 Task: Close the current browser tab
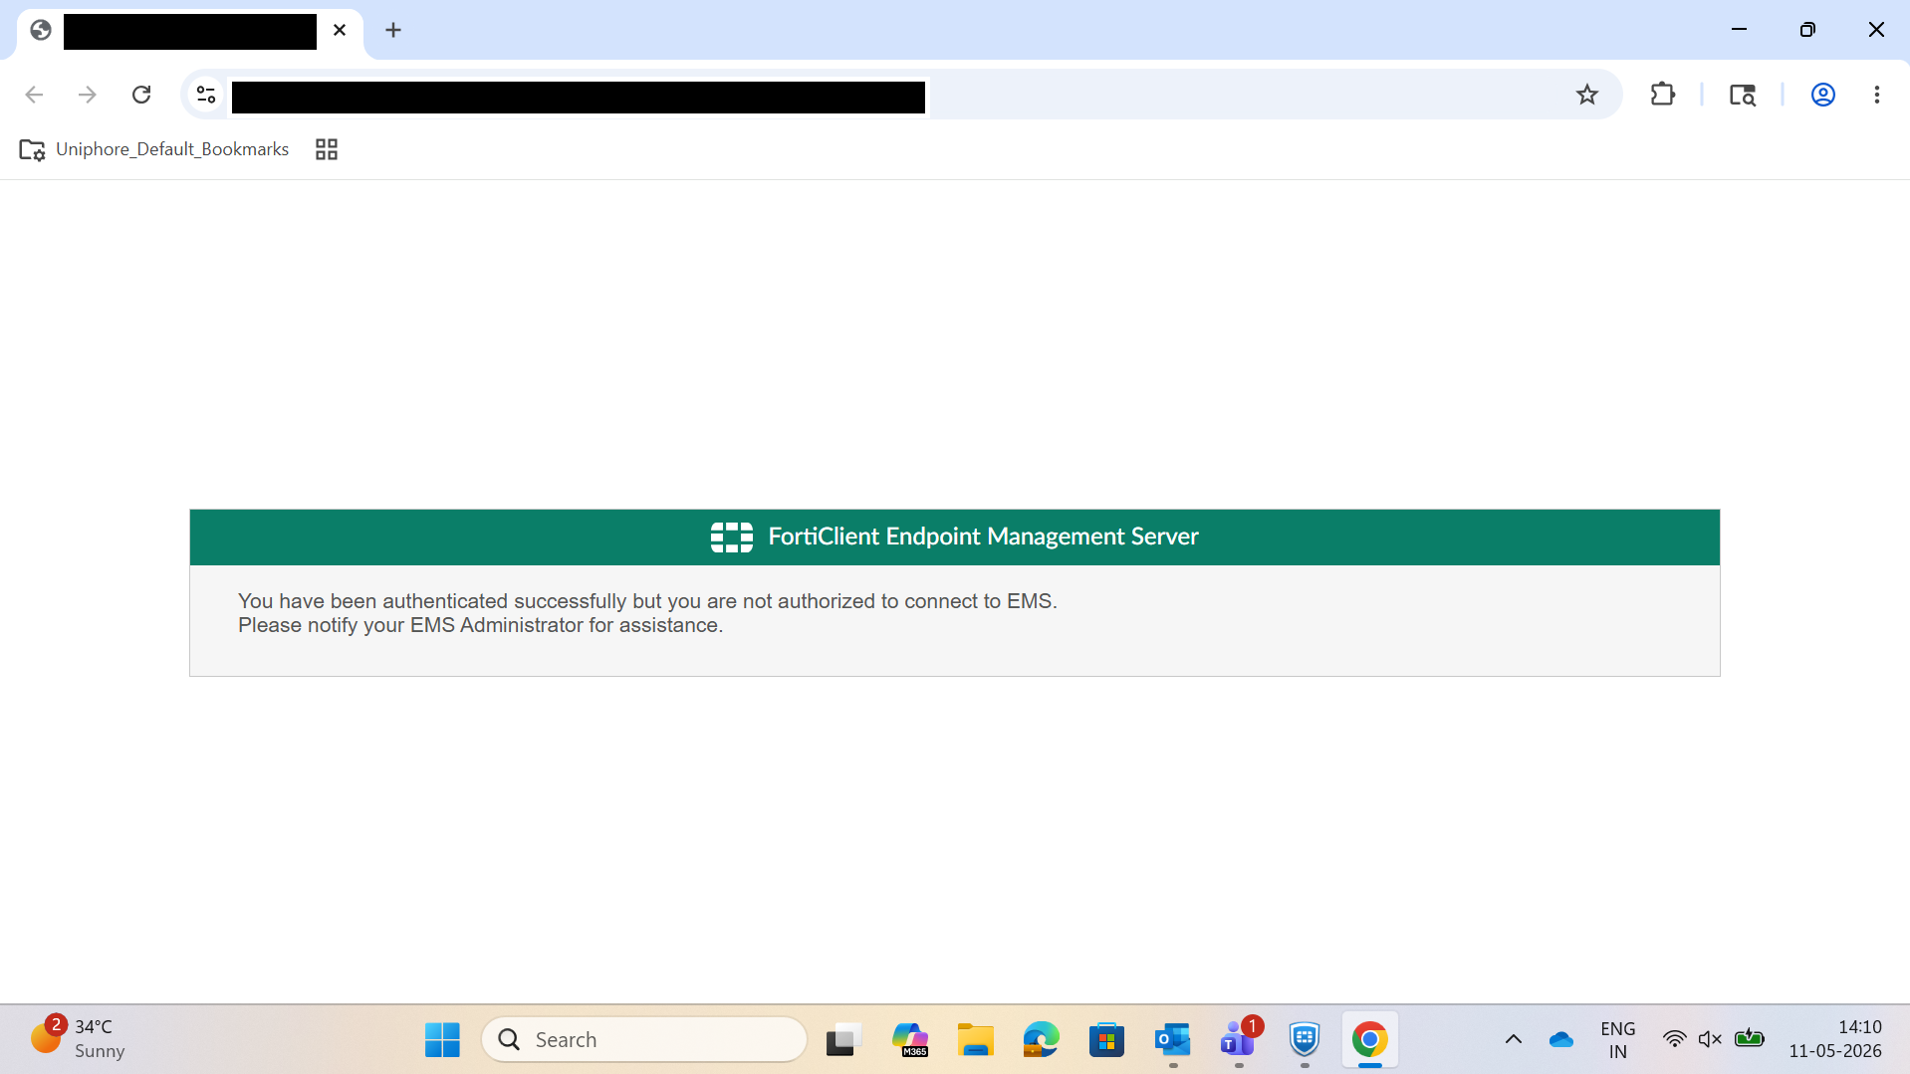[x=340, y=30]
